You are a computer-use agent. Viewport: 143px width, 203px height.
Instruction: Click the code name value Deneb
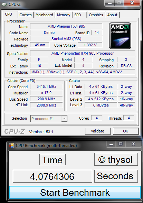pyautogui.click(x=49, y=33)
